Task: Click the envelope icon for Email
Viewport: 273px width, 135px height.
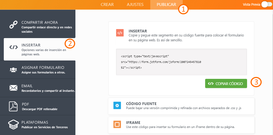Action: point(13,88)
